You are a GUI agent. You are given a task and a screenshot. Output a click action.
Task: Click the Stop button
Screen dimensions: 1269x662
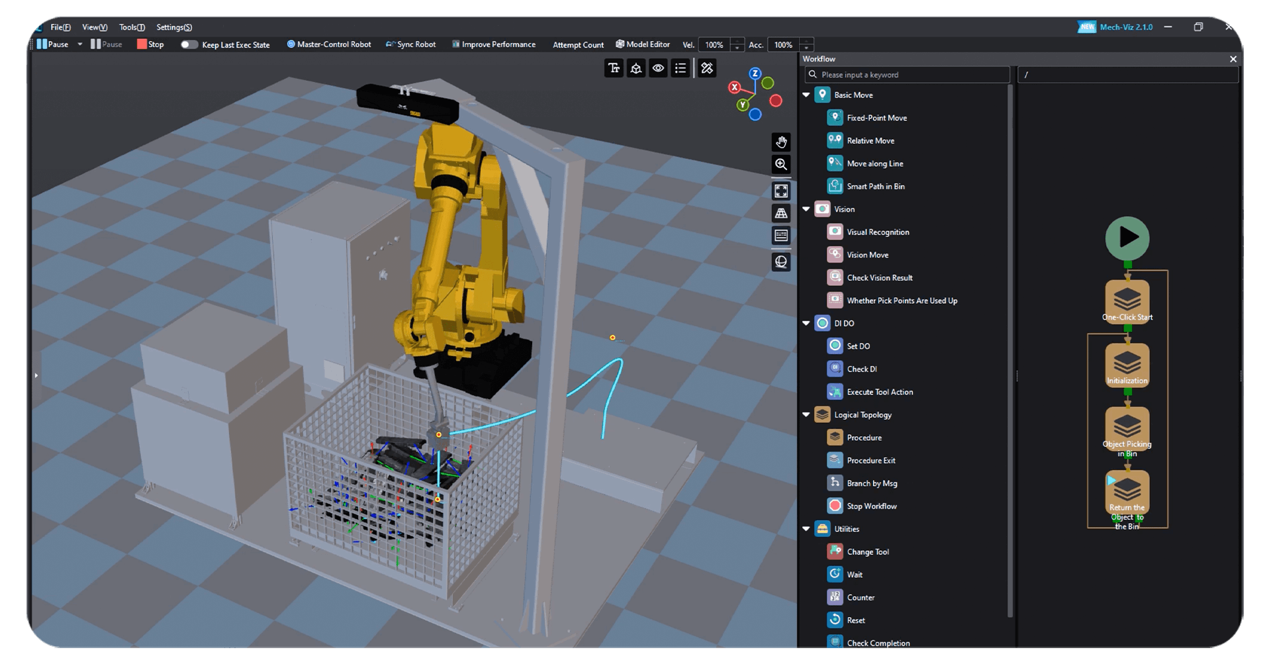[x=150, y=44]
